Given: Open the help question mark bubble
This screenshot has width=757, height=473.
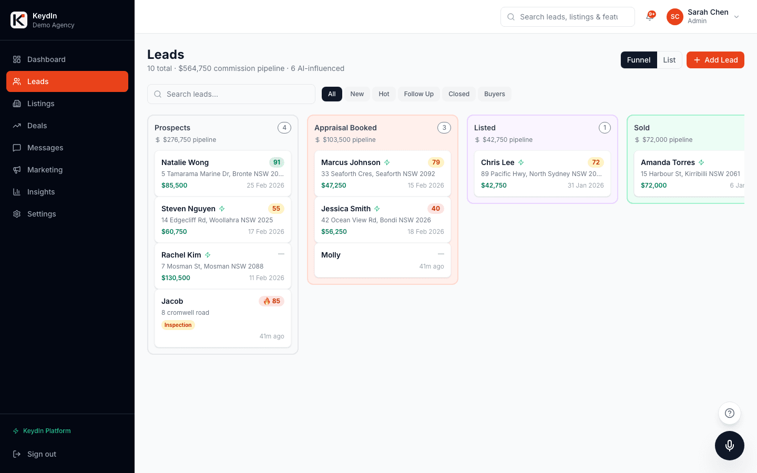Looking at the screenshot, I should 730,413.
